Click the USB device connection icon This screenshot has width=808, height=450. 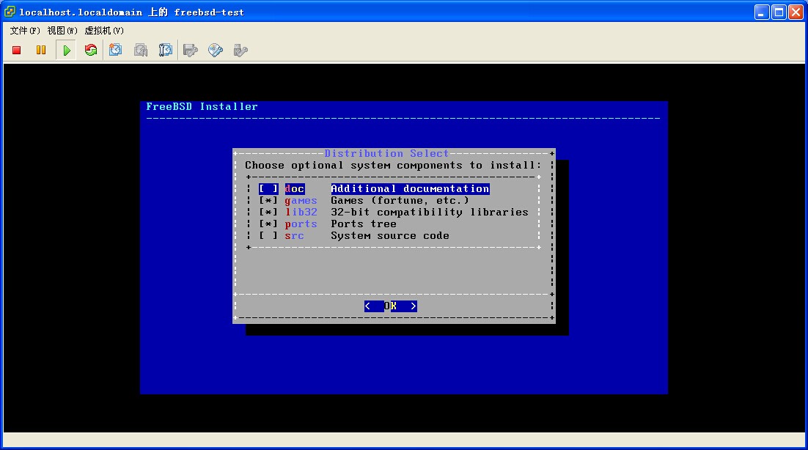[240, 50]
